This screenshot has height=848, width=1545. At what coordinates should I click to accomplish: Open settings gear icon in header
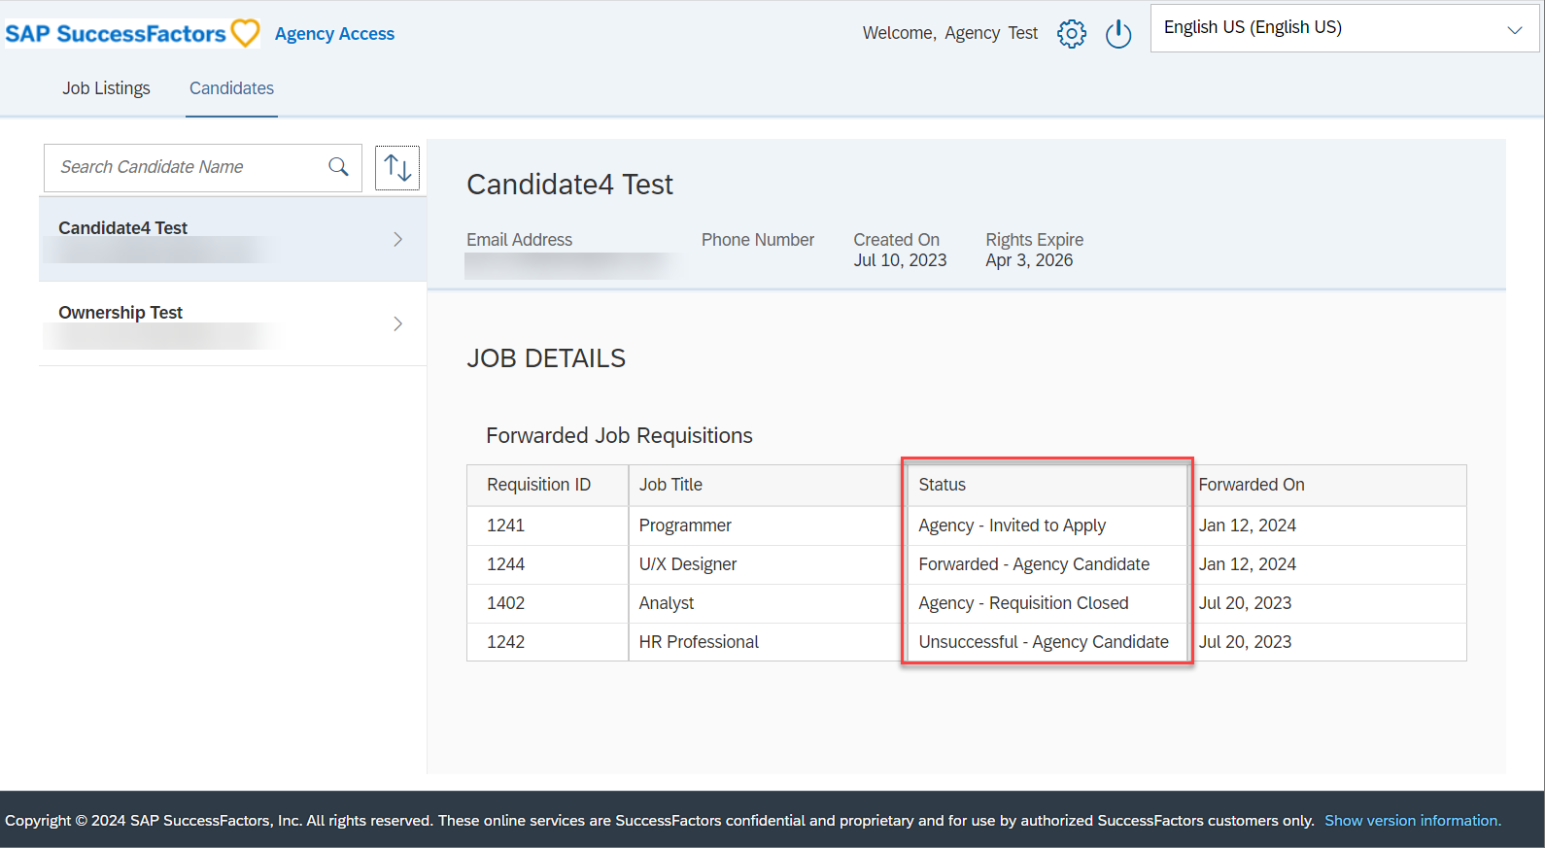(x=1072, y=33)
